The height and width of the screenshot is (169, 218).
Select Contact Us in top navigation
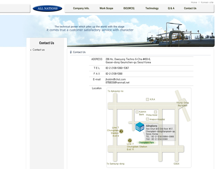click(x=190, y=8)
